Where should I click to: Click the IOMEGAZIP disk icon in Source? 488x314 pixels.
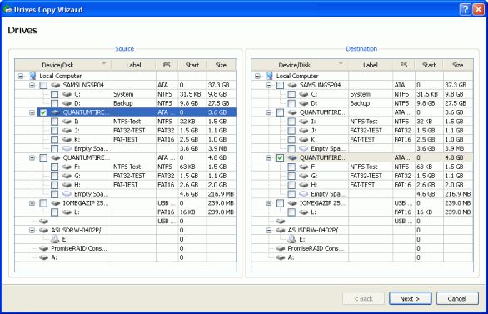click(x=56, y=203)
